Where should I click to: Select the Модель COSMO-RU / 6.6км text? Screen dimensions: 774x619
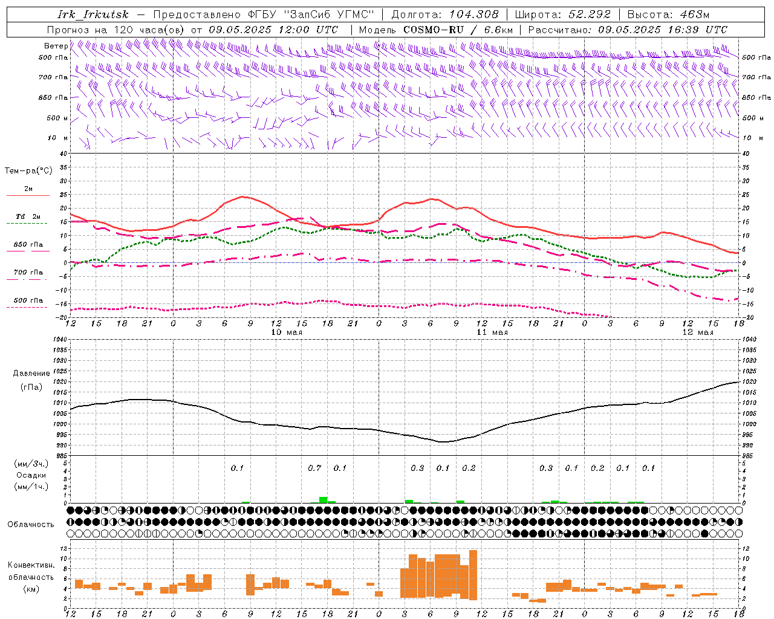[436, 30]
